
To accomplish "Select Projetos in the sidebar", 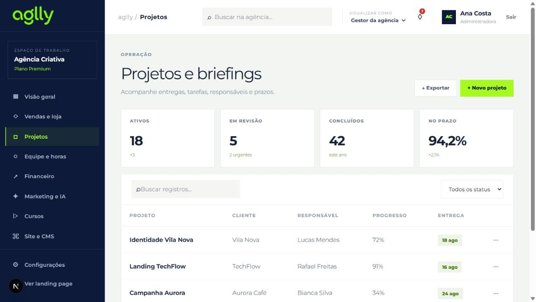I will point(52,137).
